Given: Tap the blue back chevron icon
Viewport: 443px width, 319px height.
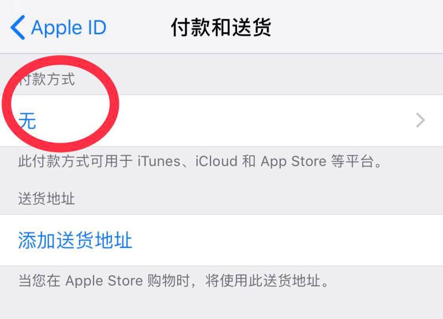Looking at the screenshot, I should click(x=18, y=27).
